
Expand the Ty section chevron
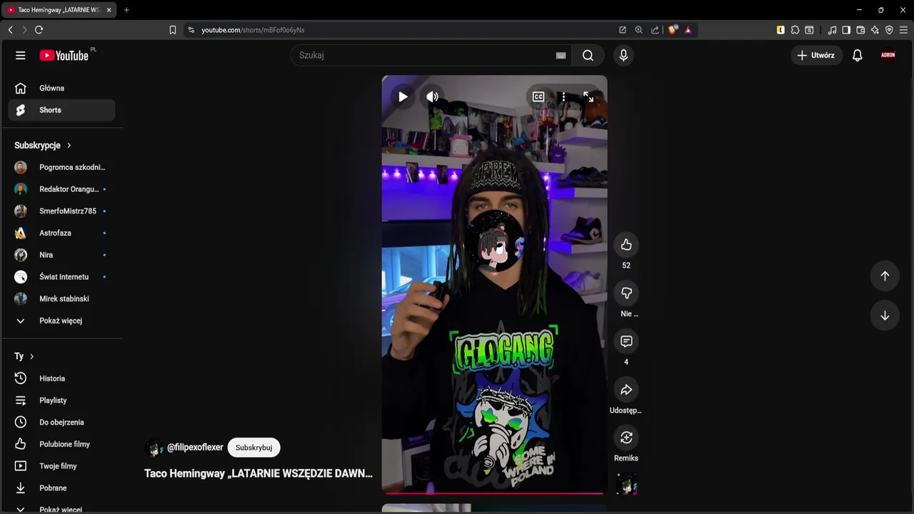pyautogui.click(x=31, y=356)
